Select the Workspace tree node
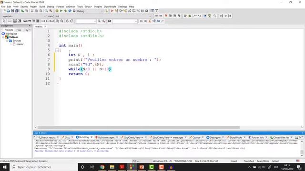305x171 pixels. point(11,34)
